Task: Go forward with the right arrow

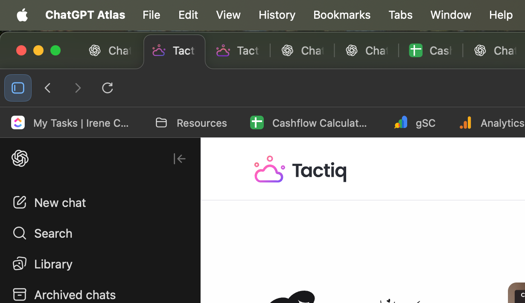Action: pyautogui.click(x=78, y=88)
